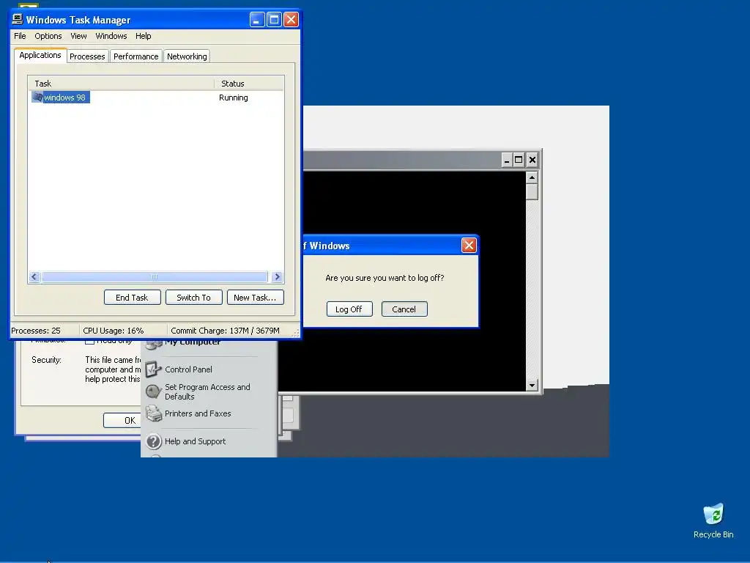The image size is (750, 563).
Task: Switch to the Applications tab
Action: tap(40, 55)
